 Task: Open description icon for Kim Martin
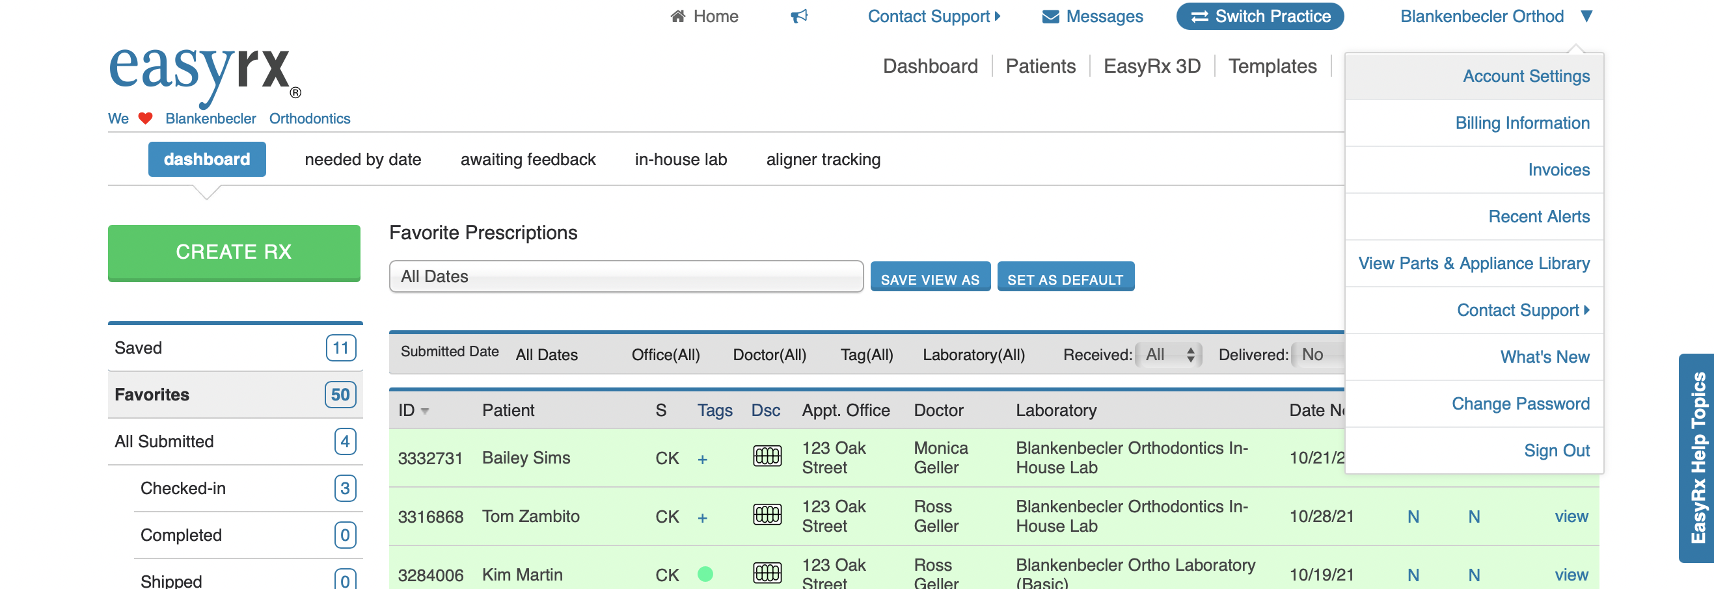[x=767, y=573]
